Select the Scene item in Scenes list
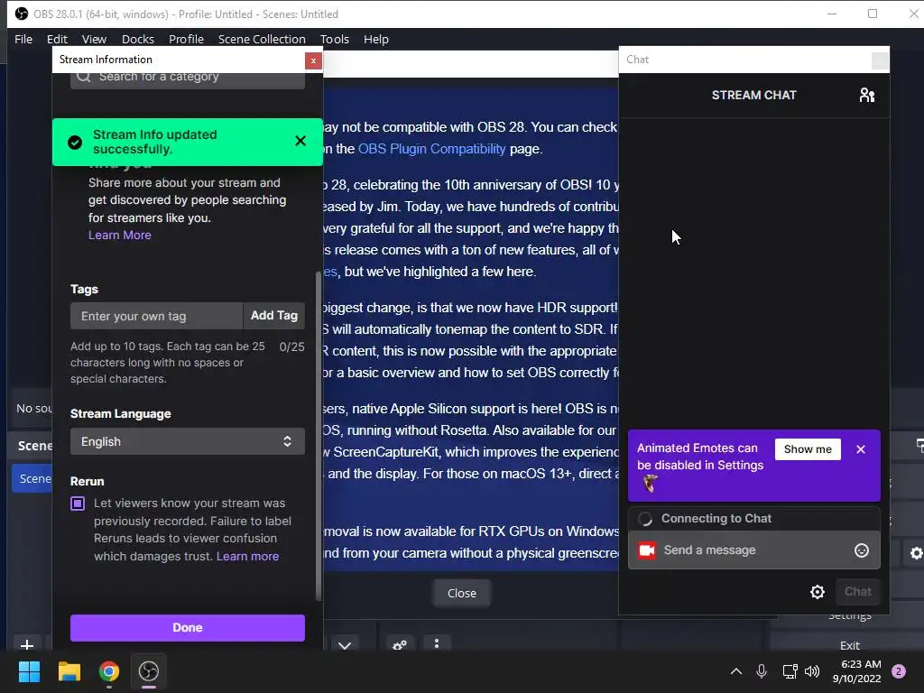The width and height of the screenshot is (924, 693). (x=32, y=478)
